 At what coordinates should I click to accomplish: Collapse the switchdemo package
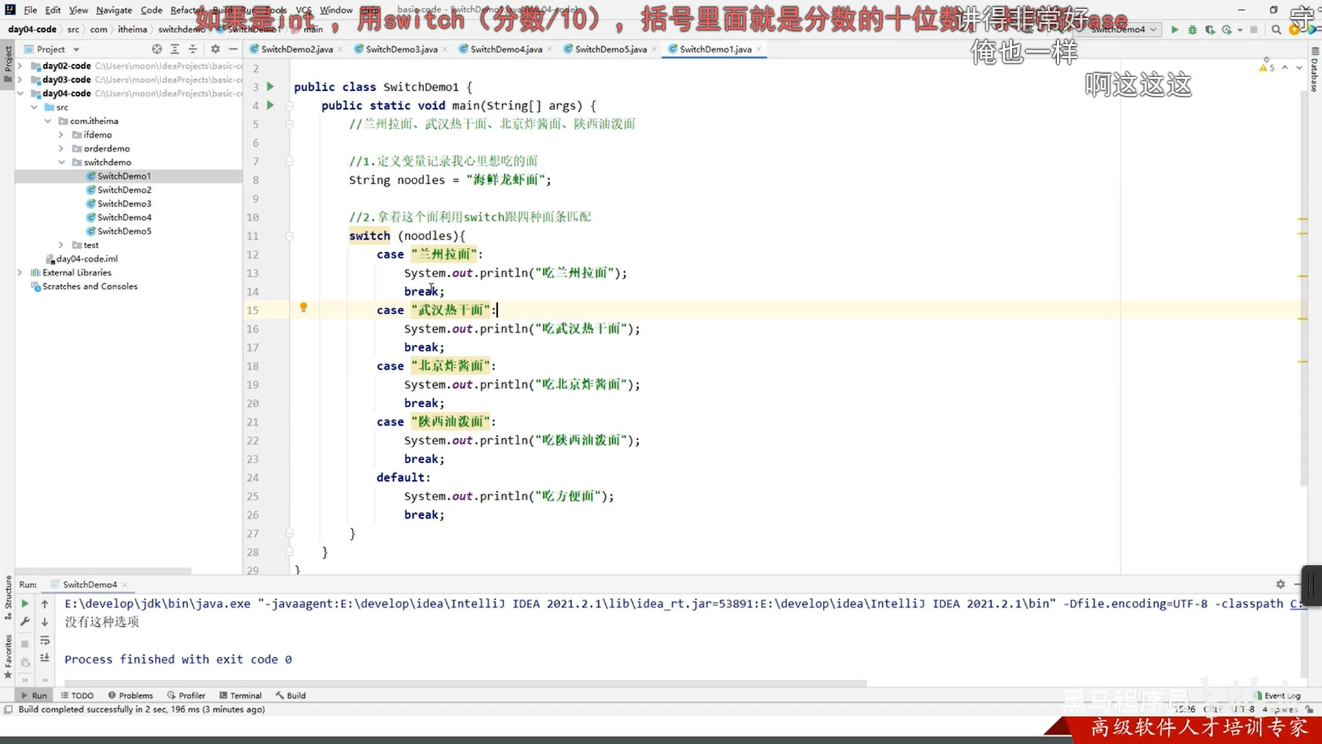point(61,162)
